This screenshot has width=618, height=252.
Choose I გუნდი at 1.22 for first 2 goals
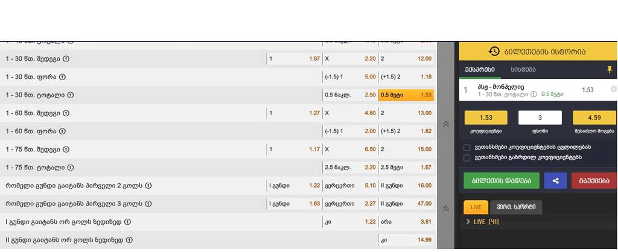pyautogui.click(x=294, y=186)
